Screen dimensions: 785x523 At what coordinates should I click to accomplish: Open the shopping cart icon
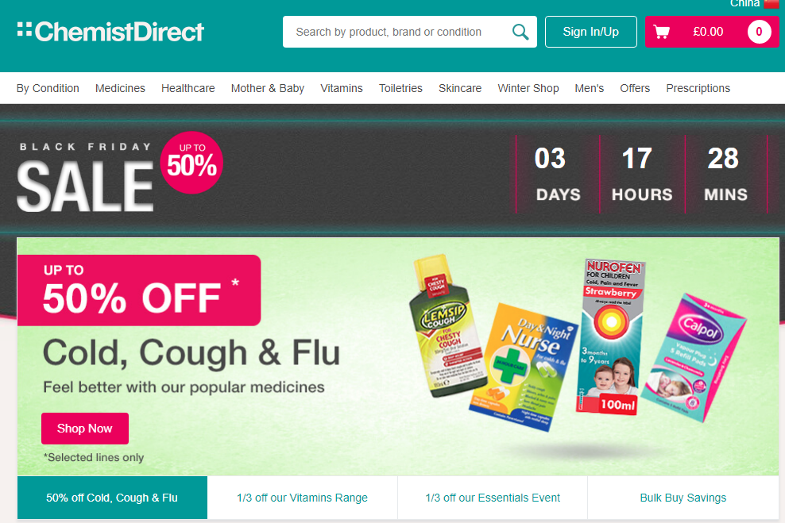pyautogui.click(x=661, y=32)
